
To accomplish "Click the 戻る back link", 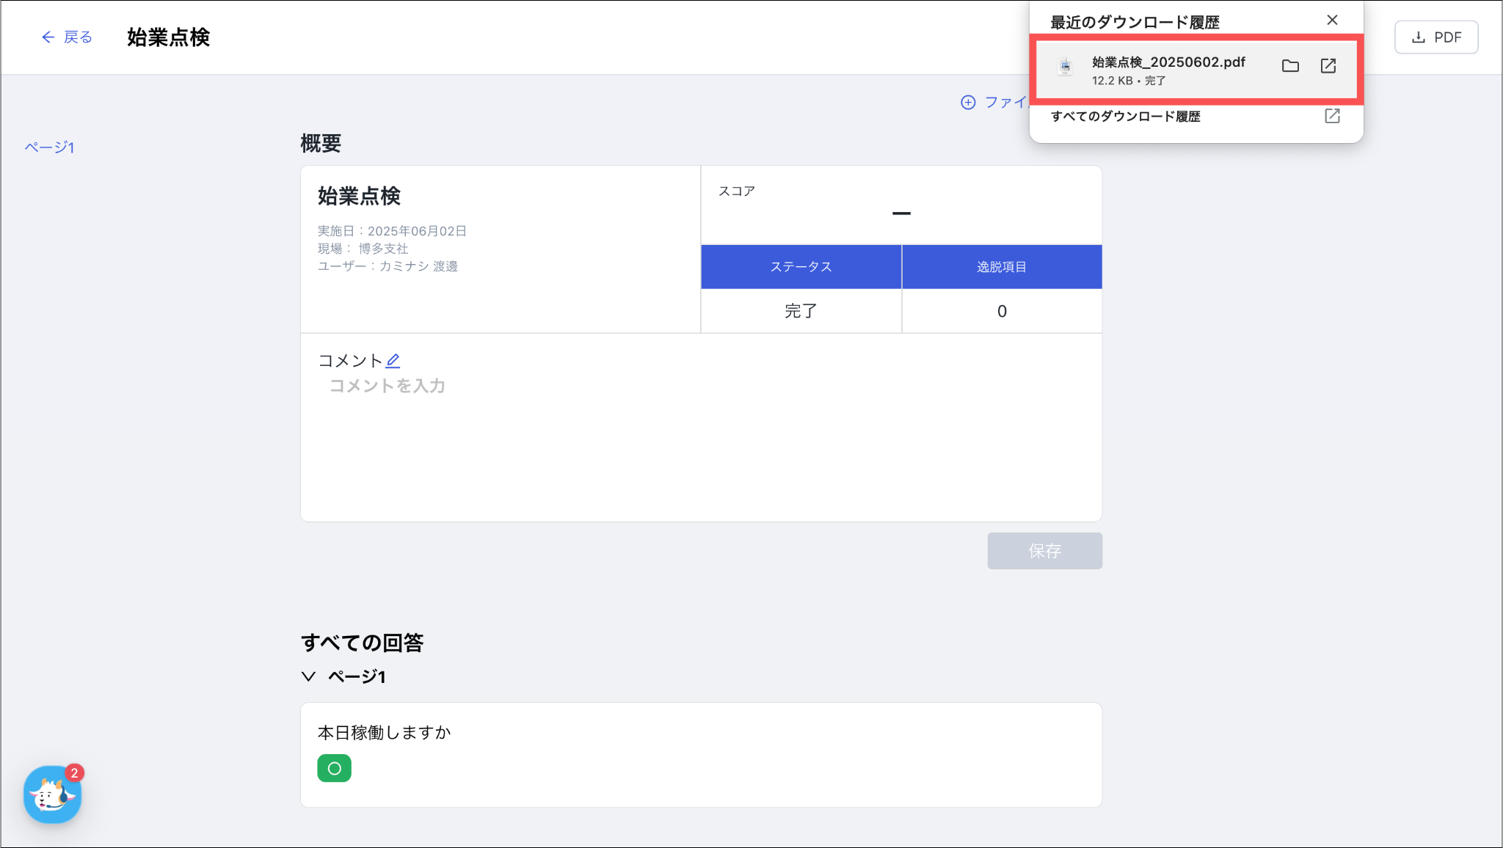I will tap(78, 37).
